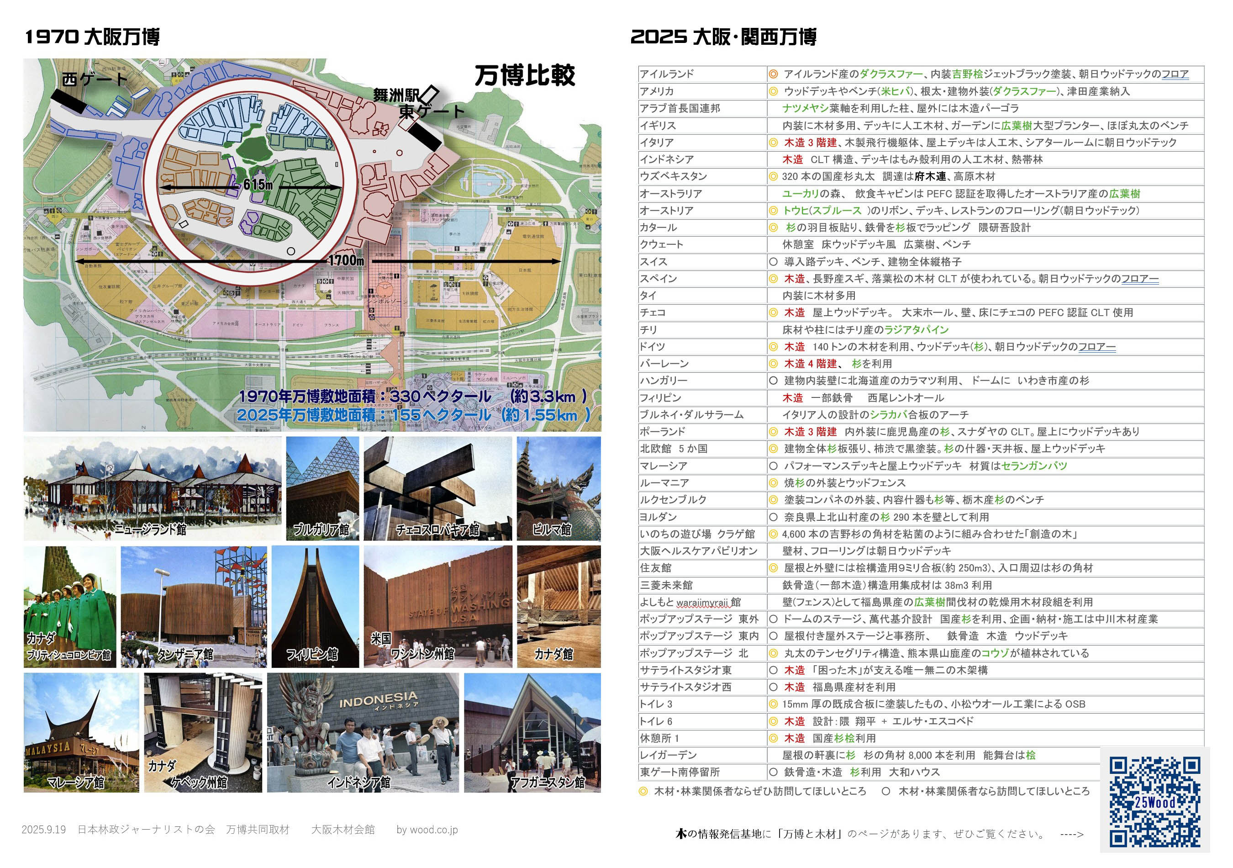This screenshot has height=868, width=1233.
Task: Select the アフガニスタン館 photo
Action: click(x=532, y=733)
